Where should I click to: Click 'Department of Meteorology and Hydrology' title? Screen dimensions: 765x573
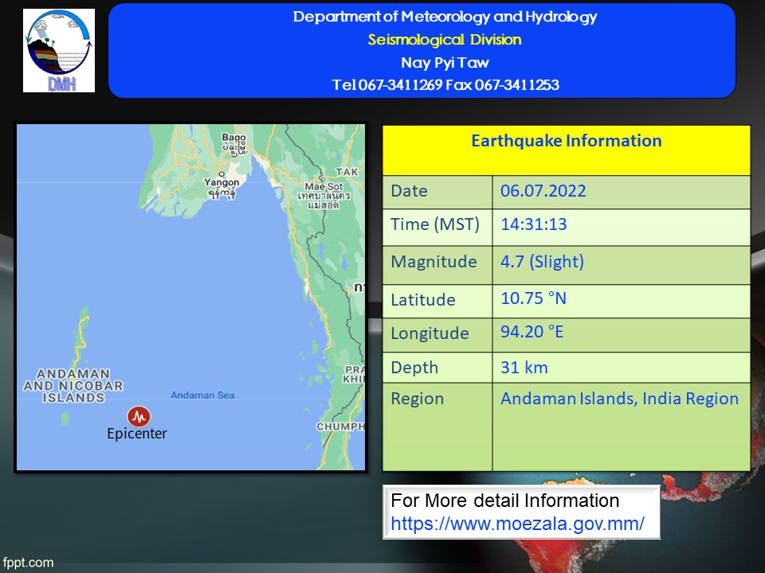[x=445, y=17]
